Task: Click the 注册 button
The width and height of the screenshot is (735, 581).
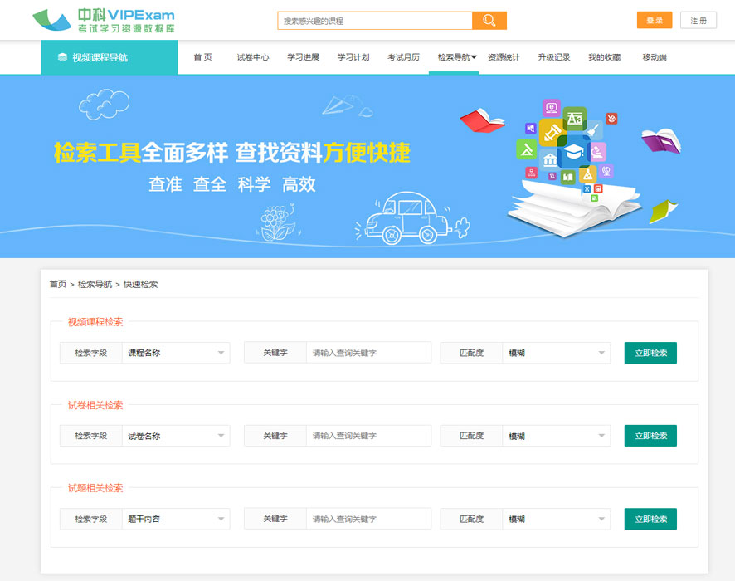Action: click(x=698, y=21)
